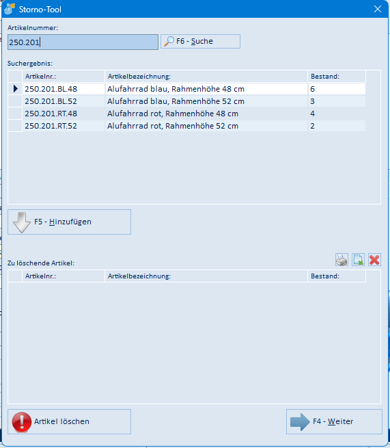Image resolution: width=390 pixels, height=448 pixels.
Task: Click the Excel export icon
Action: 358,260
